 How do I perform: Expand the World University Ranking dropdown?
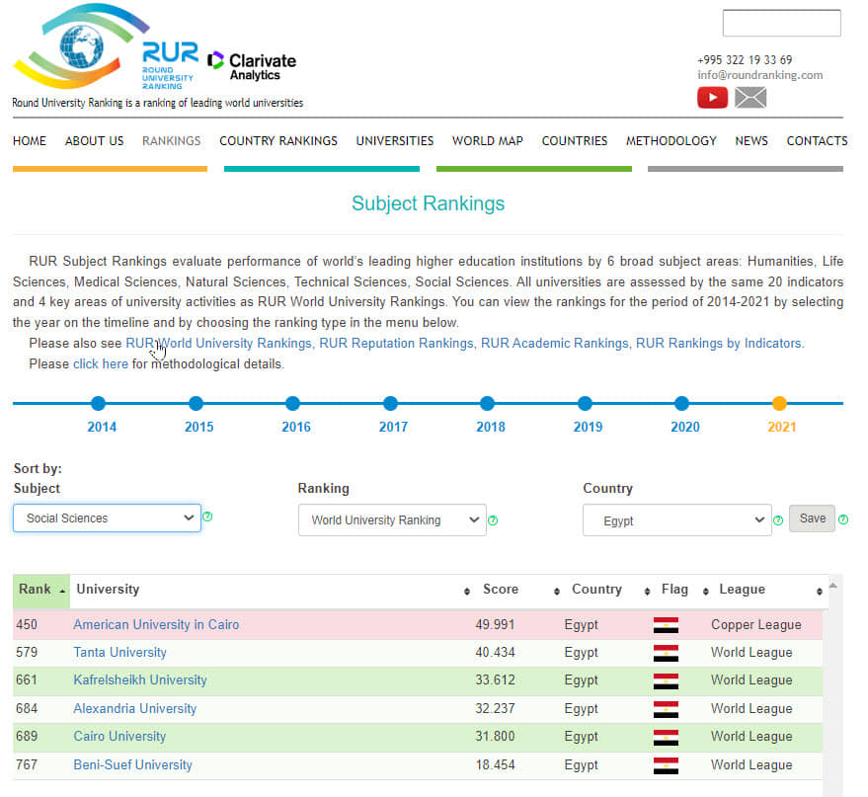392,520
